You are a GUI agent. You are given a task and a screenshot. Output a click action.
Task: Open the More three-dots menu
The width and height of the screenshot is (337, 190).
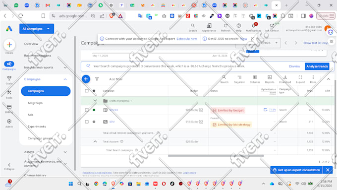pos(313,77)
